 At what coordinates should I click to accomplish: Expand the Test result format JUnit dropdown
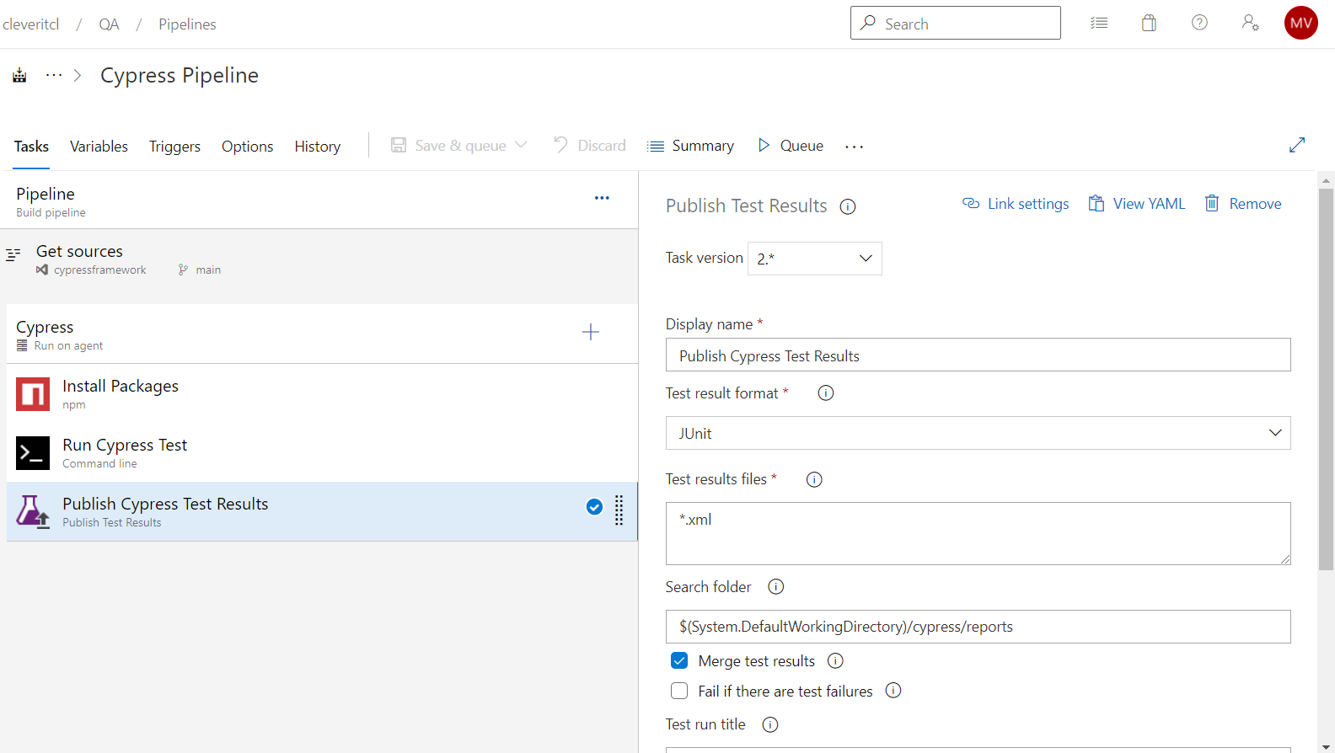(978, 434)
